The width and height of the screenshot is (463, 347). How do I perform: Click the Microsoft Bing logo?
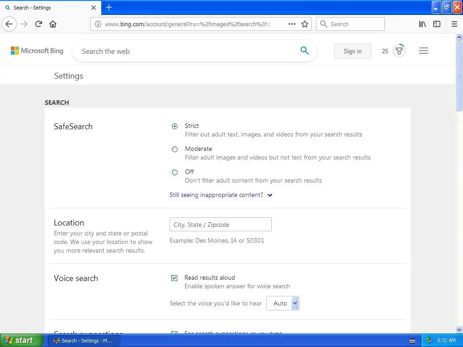coord(37,51)
